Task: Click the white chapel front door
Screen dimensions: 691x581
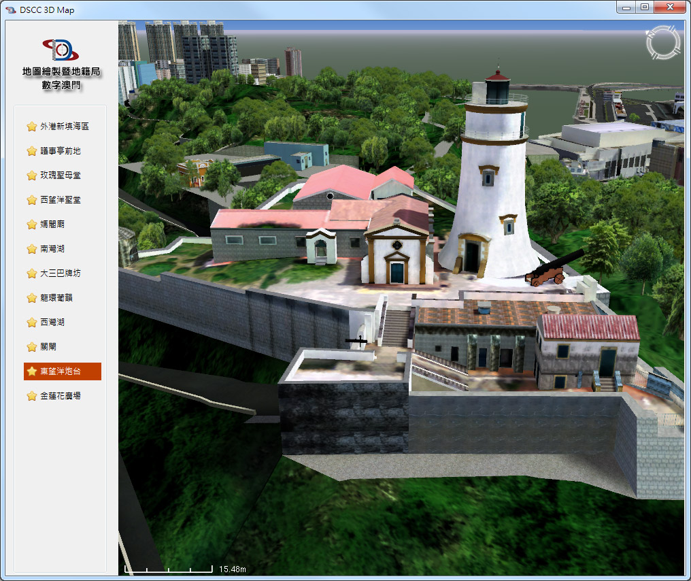Action: pyautogui.click(x=397, y=273)
